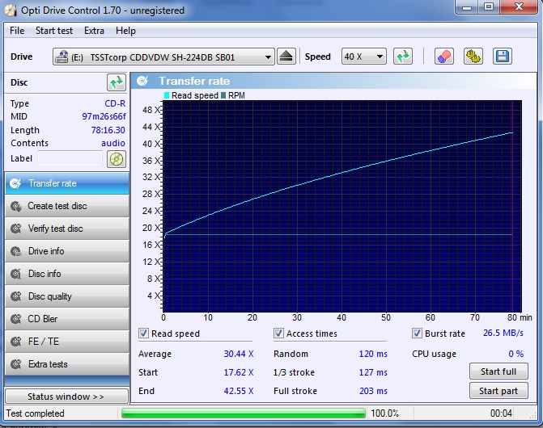Select the Transfer rate test tab
This screenshot has width=543, height=428.
tap(67, 183)
